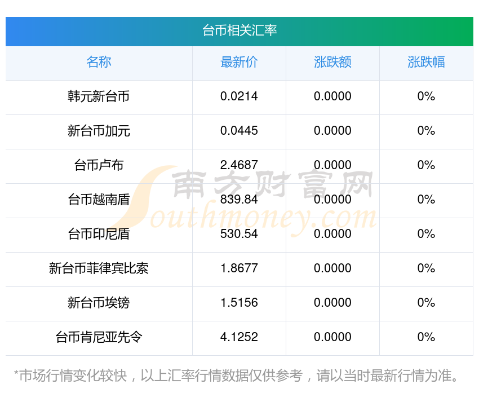Select the 最新价 column header

239,62
